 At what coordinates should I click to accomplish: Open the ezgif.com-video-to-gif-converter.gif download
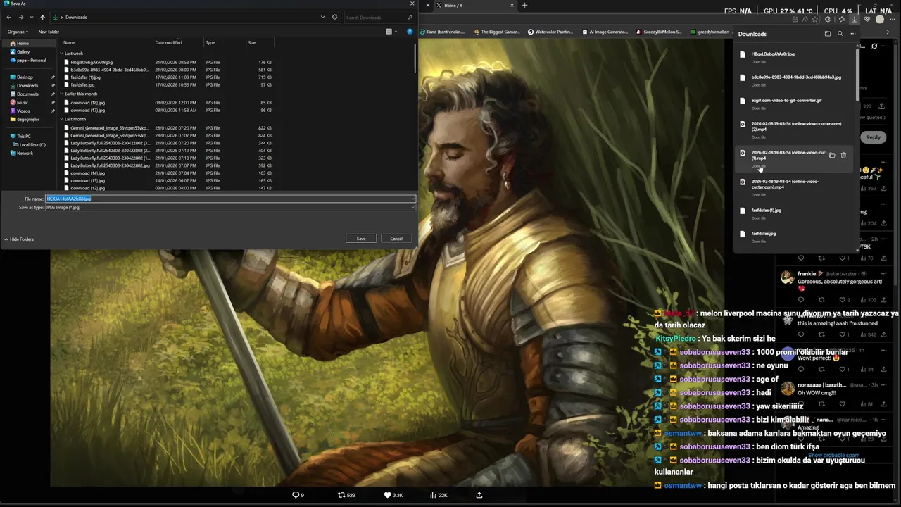point(786,101)
